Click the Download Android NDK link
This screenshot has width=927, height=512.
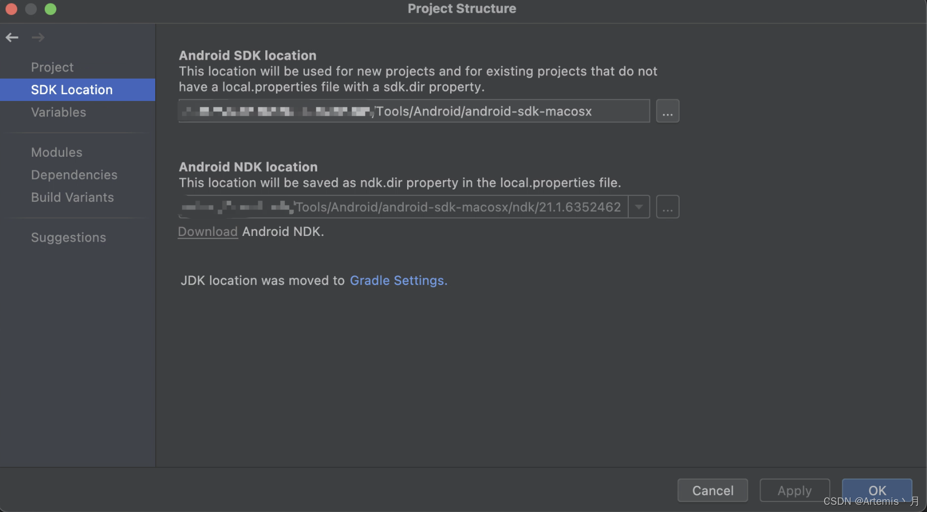[207, 231]
